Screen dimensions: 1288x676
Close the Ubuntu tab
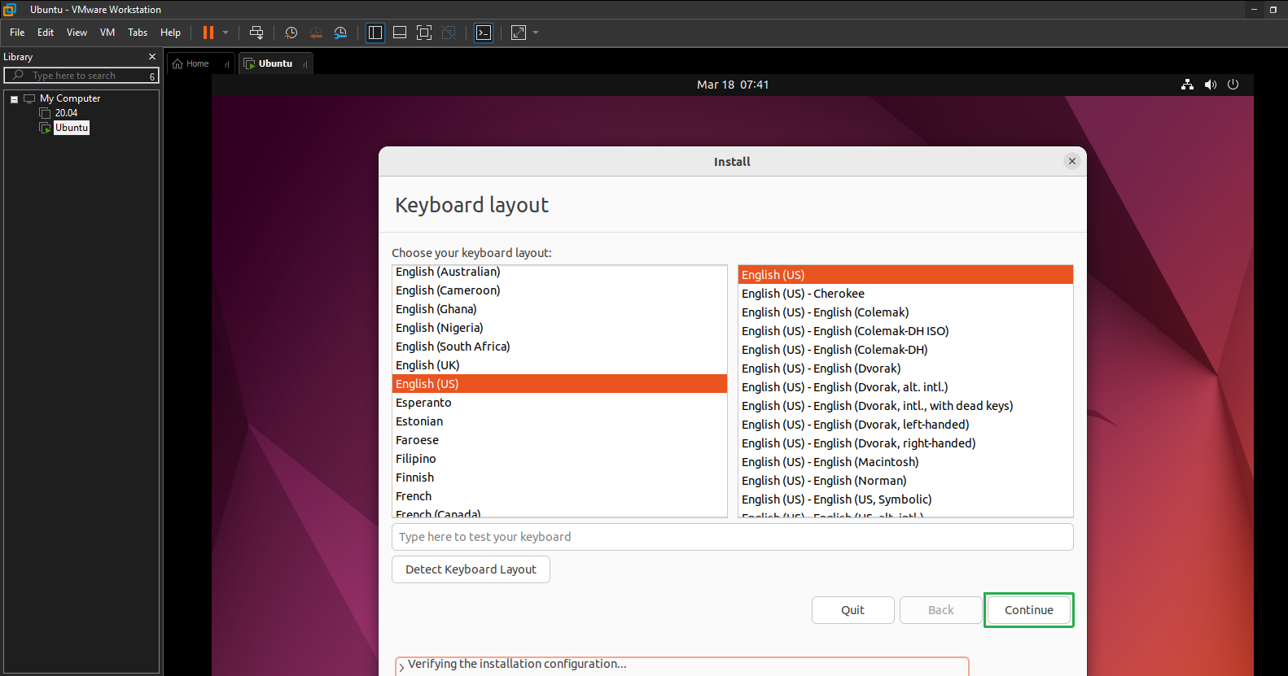304,64
